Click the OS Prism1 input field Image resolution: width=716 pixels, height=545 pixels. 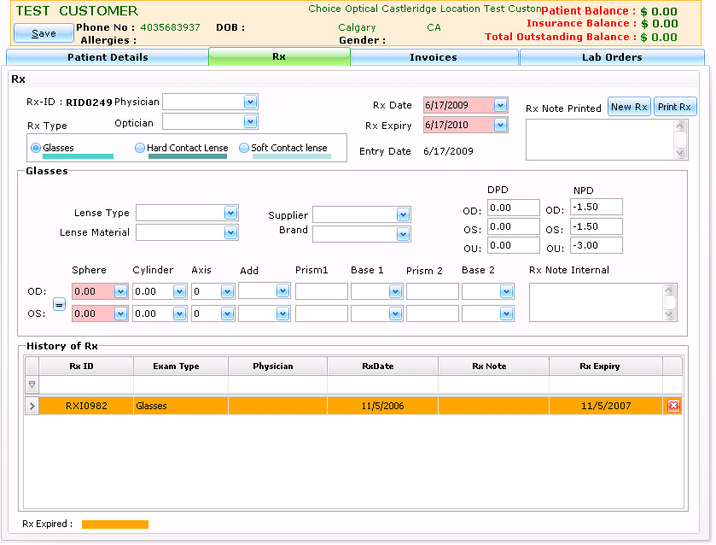coord(322,314)
